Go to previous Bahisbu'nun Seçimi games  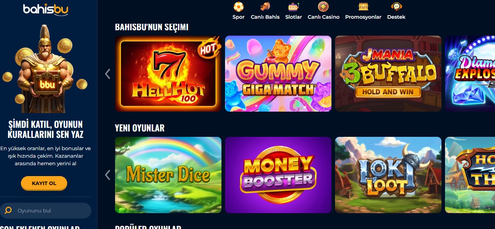click(x=107, y=74)
